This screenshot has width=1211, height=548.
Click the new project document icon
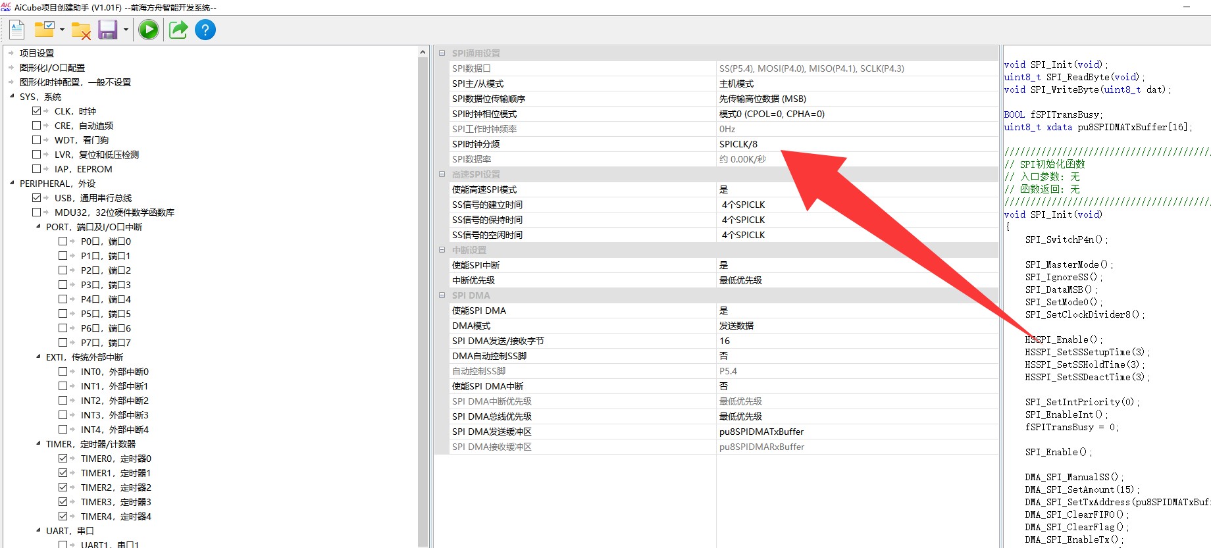coord(17,30)
